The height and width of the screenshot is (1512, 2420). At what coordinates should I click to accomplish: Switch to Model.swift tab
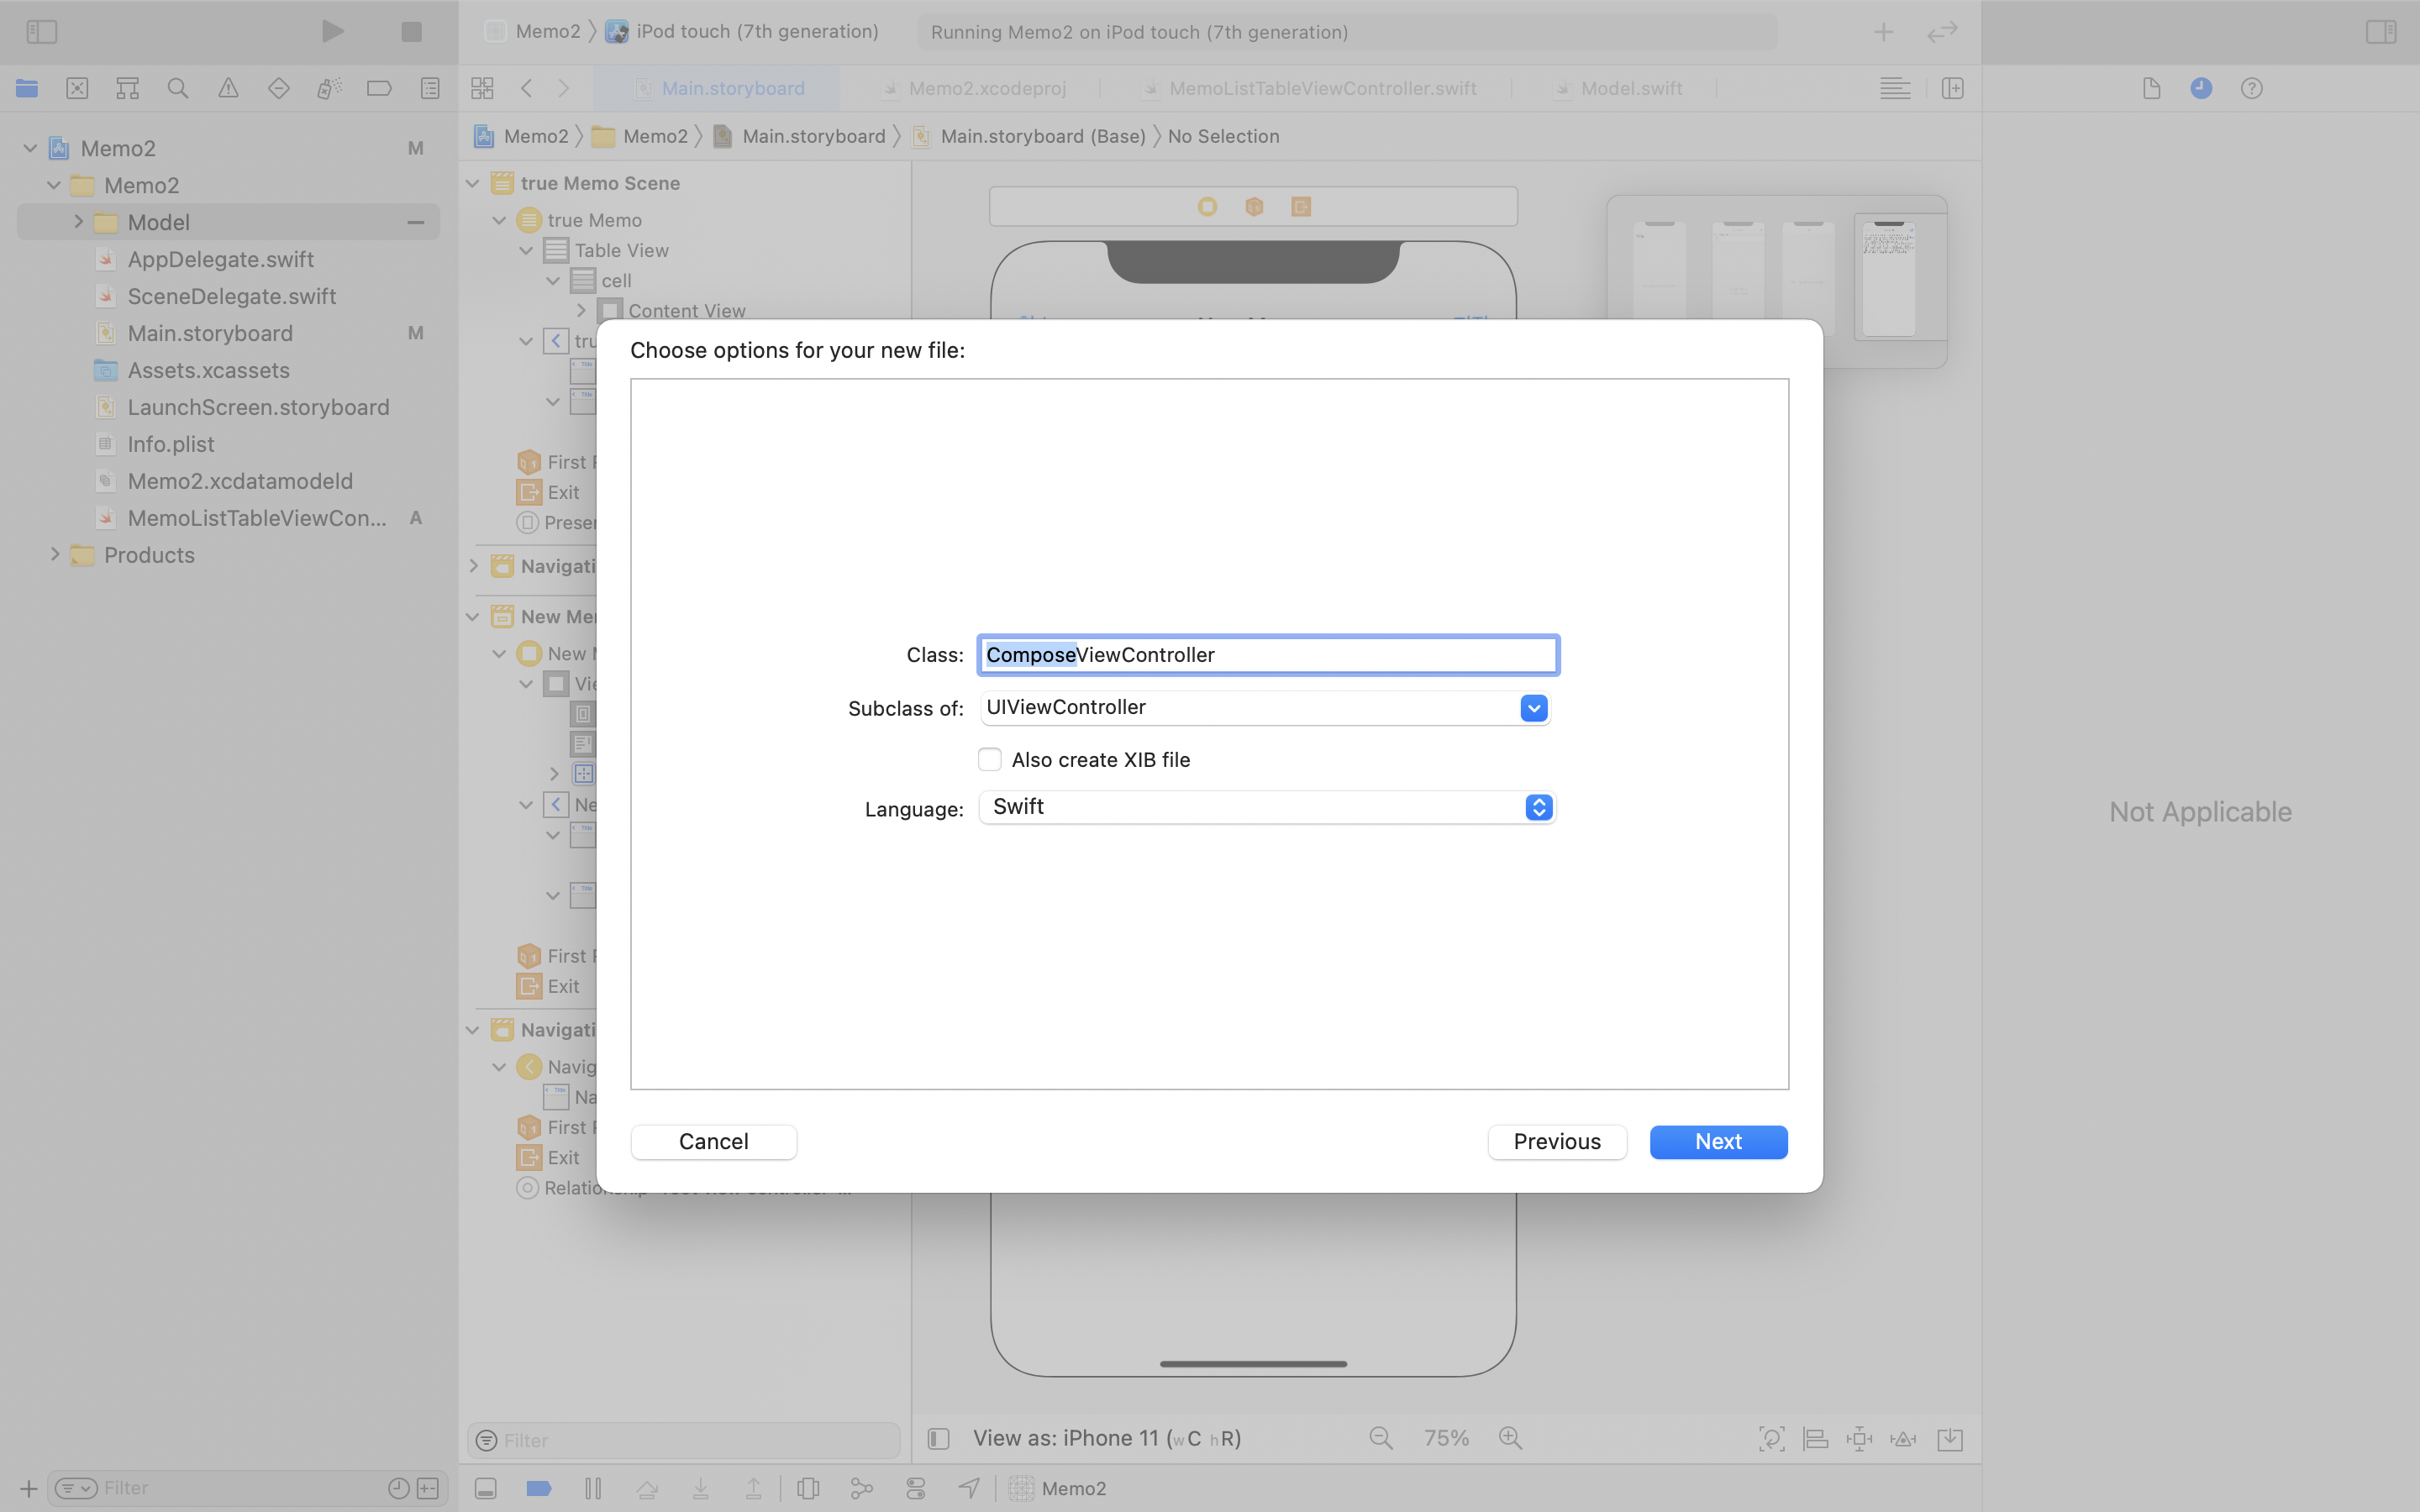pos(1630,88)
